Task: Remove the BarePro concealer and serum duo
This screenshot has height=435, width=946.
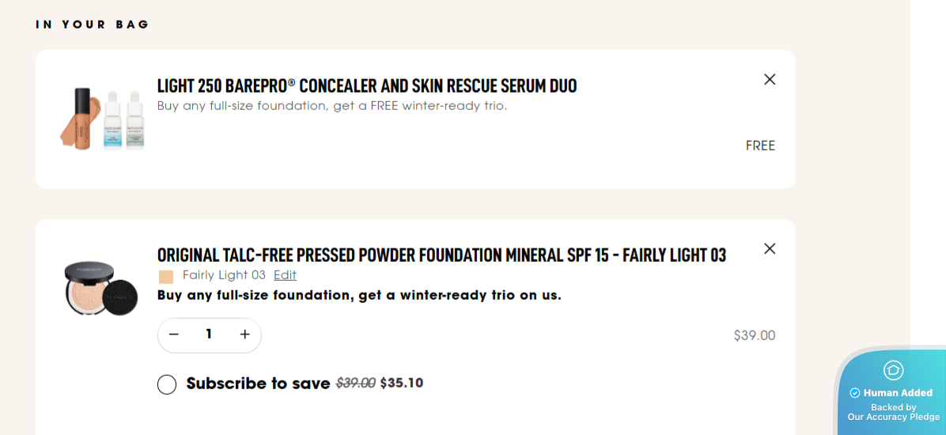Action: pyautogui.click(x=770, y=79)
